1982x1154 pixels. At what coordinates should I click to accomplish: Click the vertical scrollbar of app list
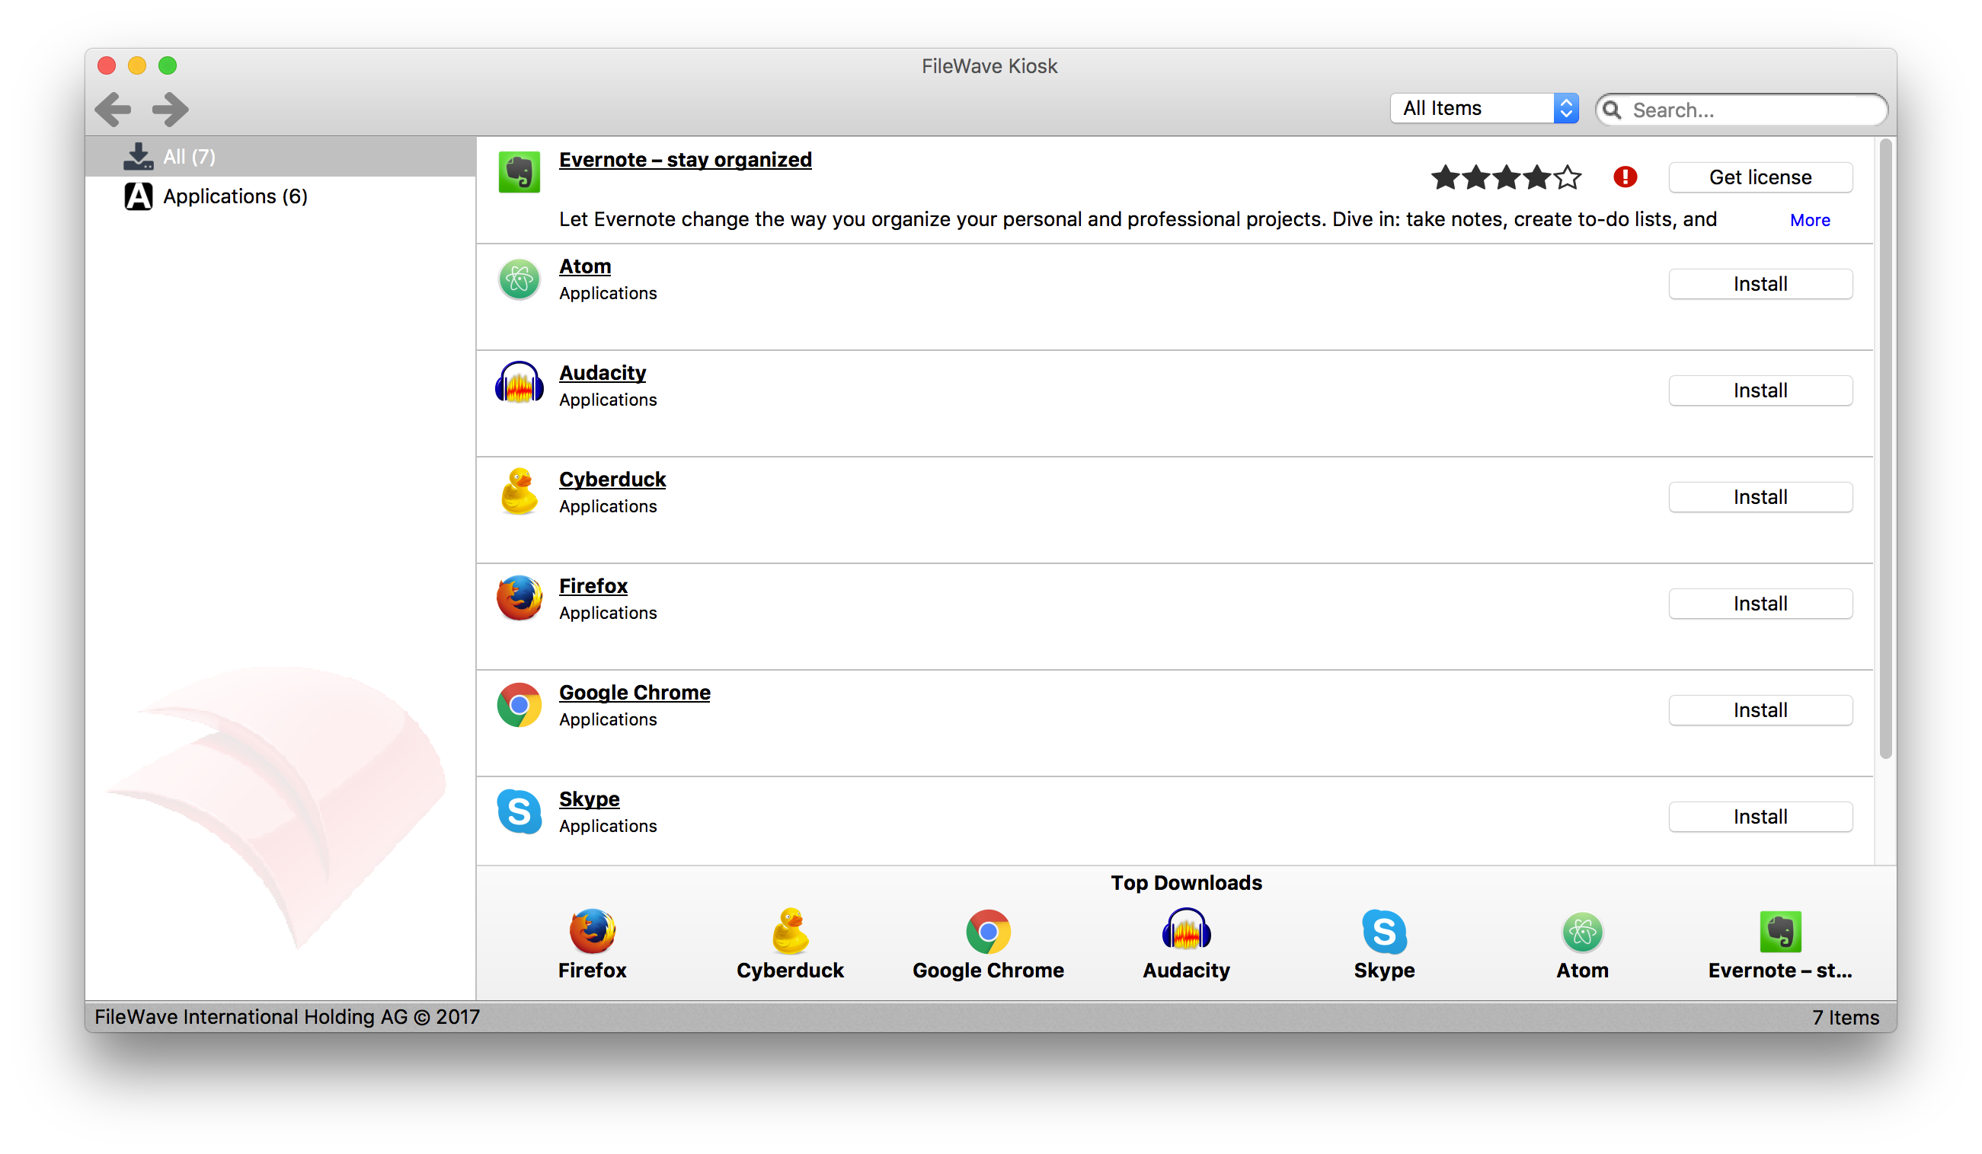click(1885, 448)
